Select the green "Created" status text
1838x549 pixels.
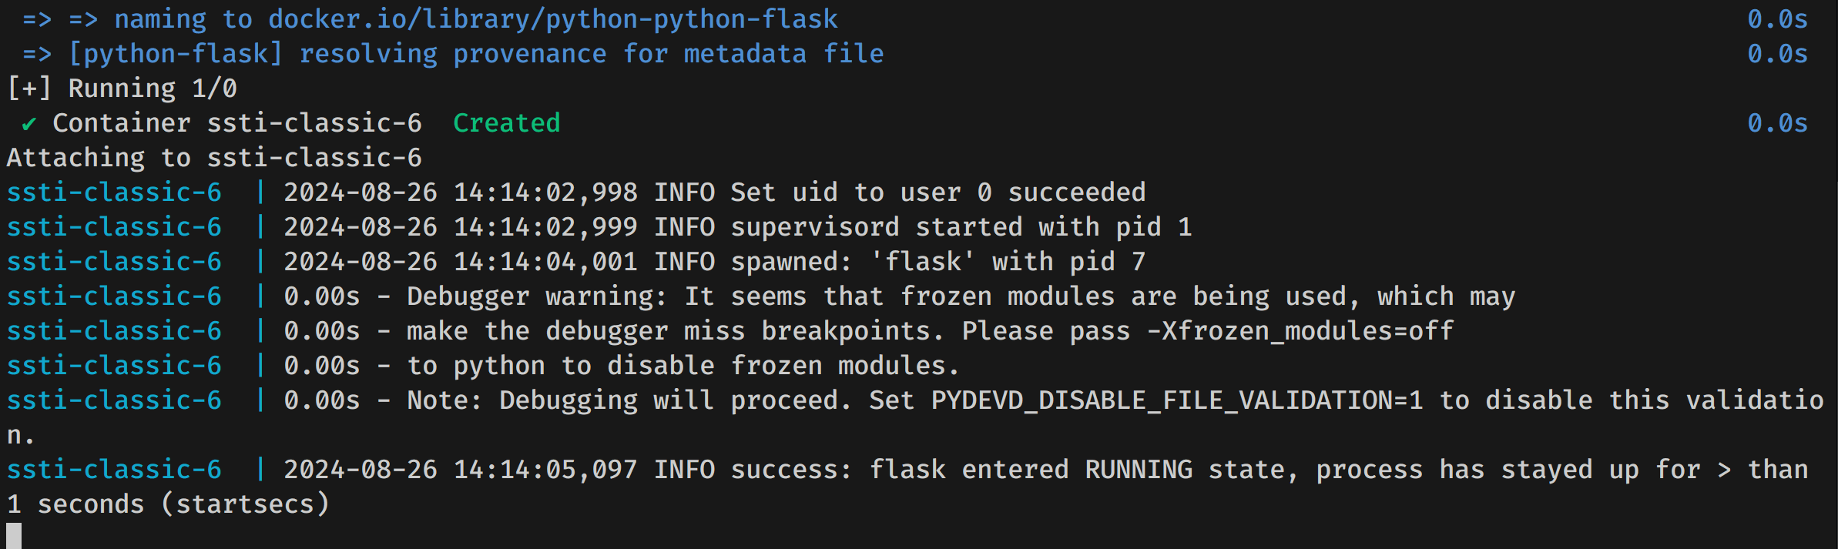pyautogui.click(x=506, y=123)
